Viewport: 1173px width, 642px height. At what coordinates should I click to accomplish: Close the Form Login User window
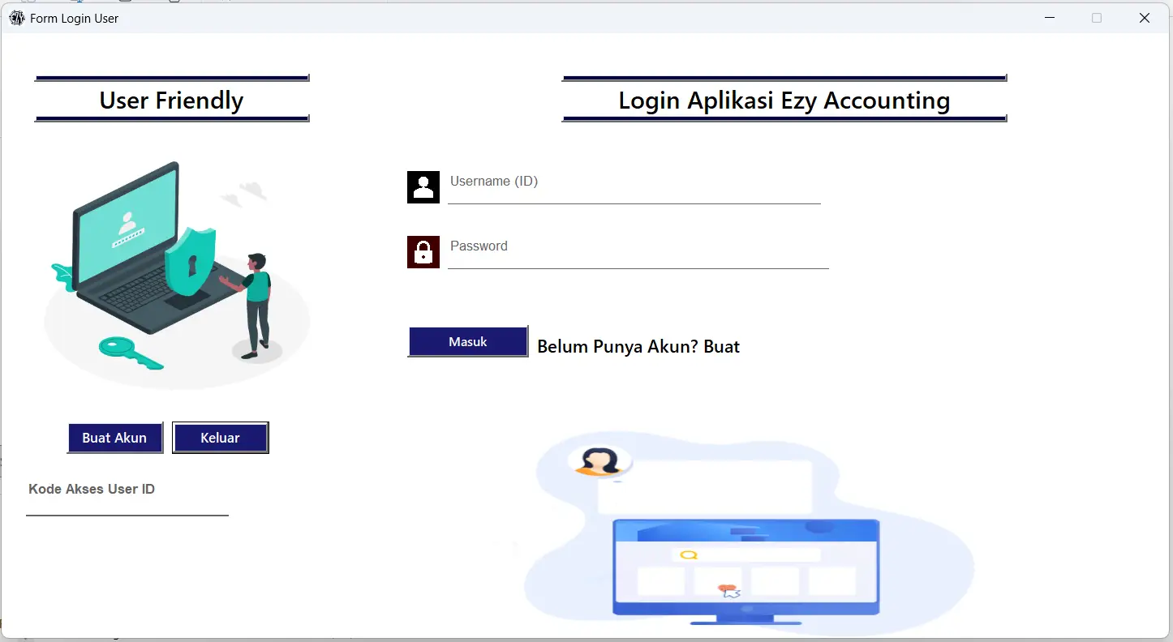[x=1145, y=18]
